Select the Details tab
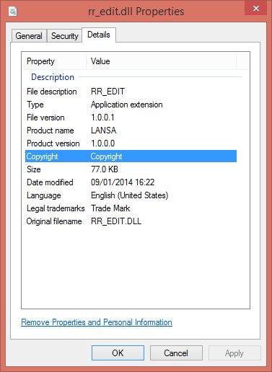 click(x=99, y=35)
